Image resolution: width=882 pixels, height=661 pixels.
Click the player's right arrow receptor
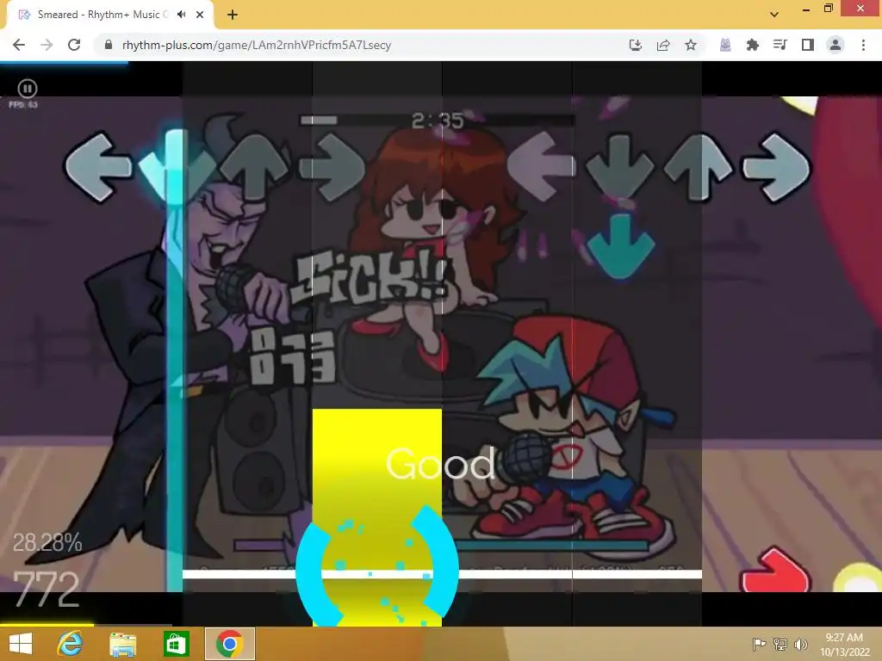click(777, 167)
